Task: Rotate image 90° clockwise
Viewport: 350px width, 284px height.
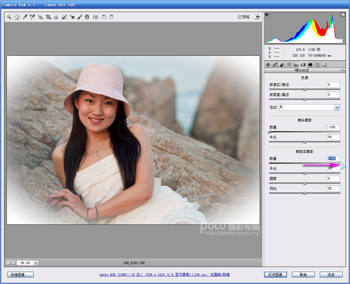Action: [x=111, y=17]
